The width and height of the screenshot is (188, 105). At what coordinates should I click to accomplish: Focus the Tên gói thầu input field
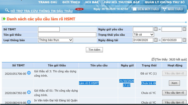click(67, 35)
